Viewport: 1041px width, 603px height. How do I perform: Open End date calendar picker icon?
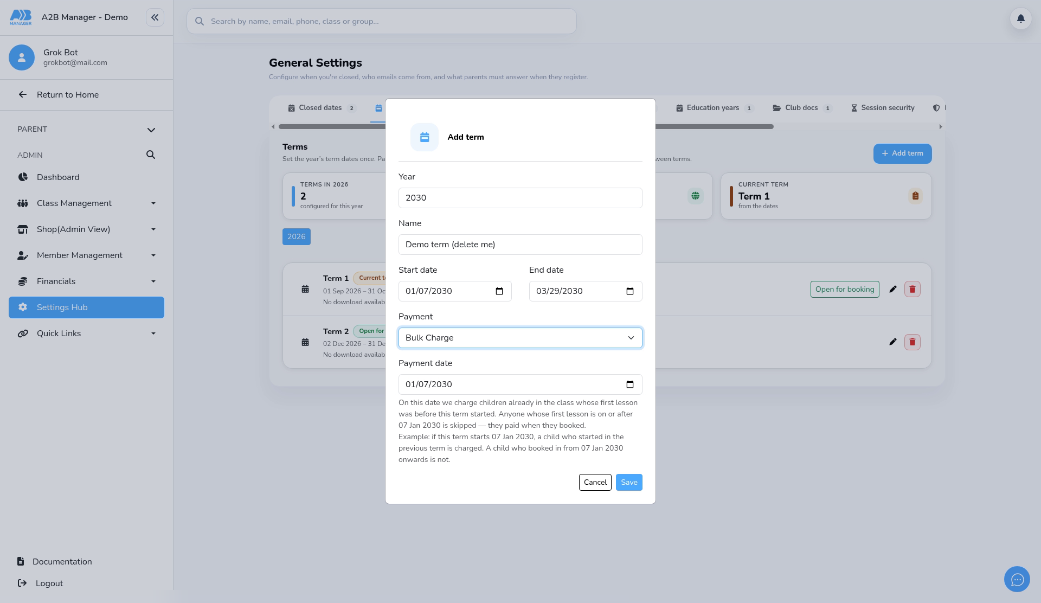coord(630,291)
